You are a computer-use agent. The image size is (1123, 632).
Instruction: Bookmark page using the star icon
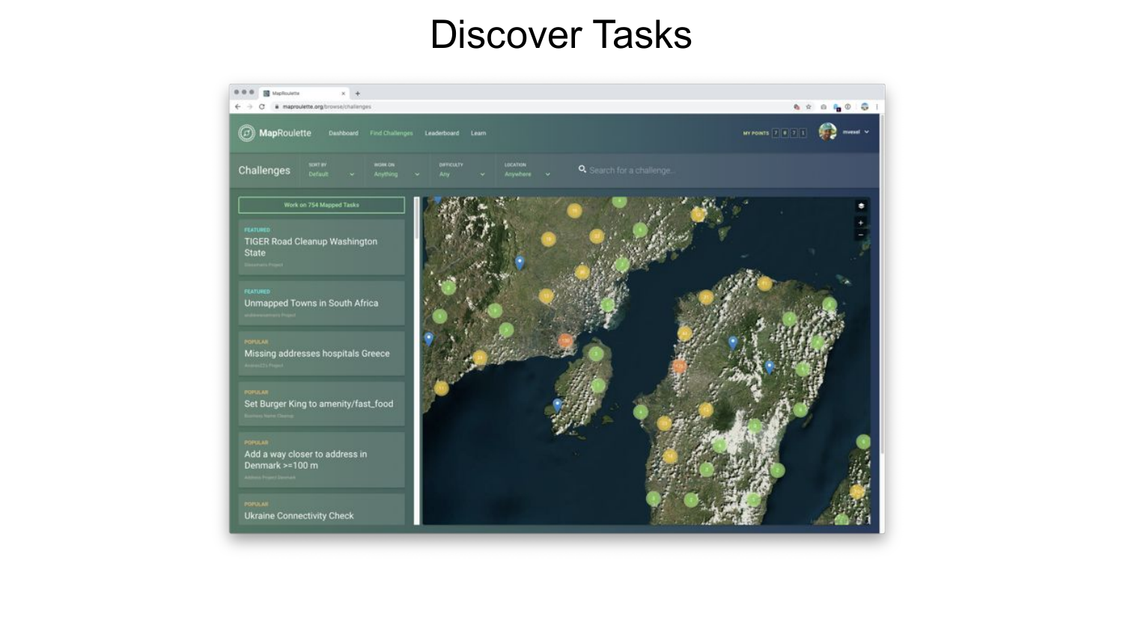click(x=809, y=107)
